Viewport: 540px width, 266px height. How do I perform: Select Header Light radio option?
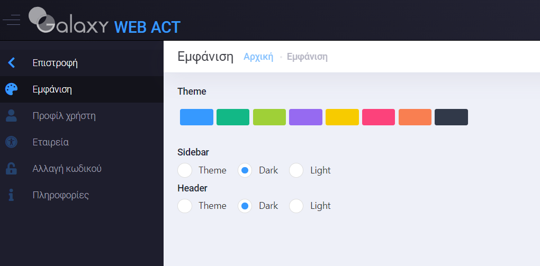tap(296, 206)
